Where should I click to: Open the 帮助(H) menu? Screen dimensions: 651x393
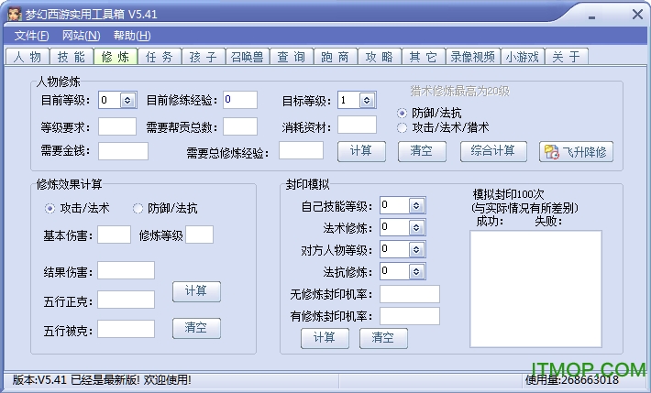click(x=132, y=36)
